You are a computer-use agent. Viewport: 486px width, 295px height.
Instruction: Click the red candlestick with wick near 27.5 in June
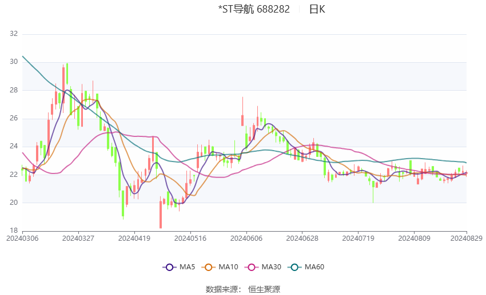click(x=242, y=120)
